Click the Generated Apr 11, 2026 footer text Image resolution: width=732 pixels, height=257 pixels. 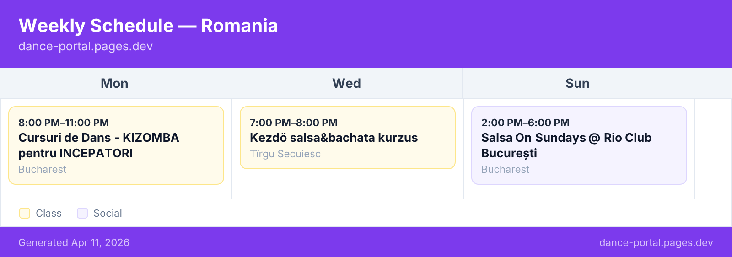click(x=74, y=243)
